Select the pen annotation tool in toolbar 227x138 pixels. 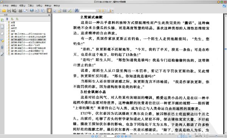pos(70,11)
